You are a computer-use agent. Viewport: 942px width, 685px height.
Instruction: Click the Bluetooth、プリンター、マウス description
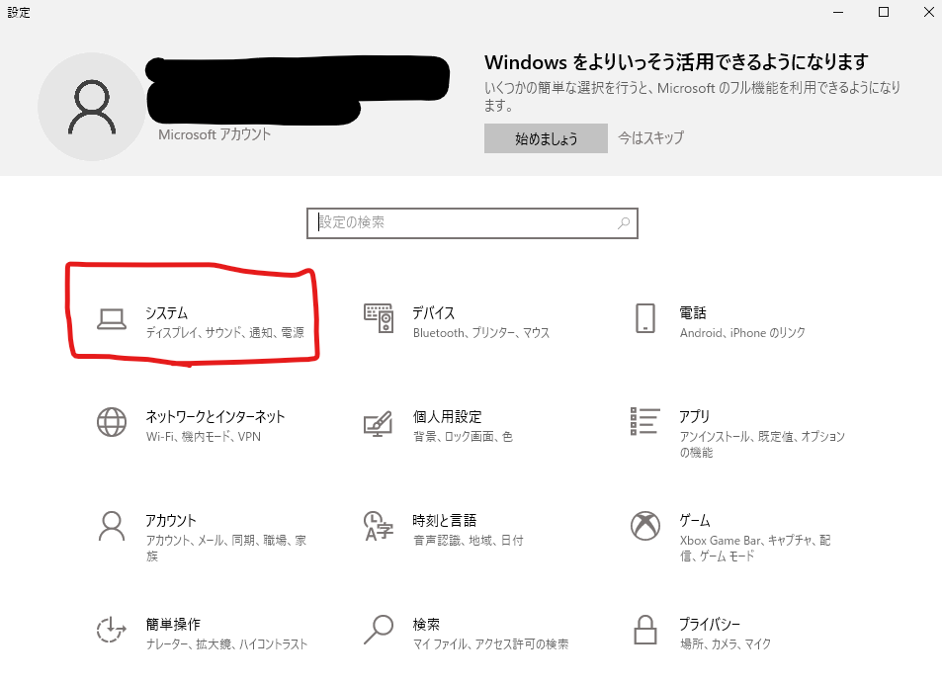[481, 333]
